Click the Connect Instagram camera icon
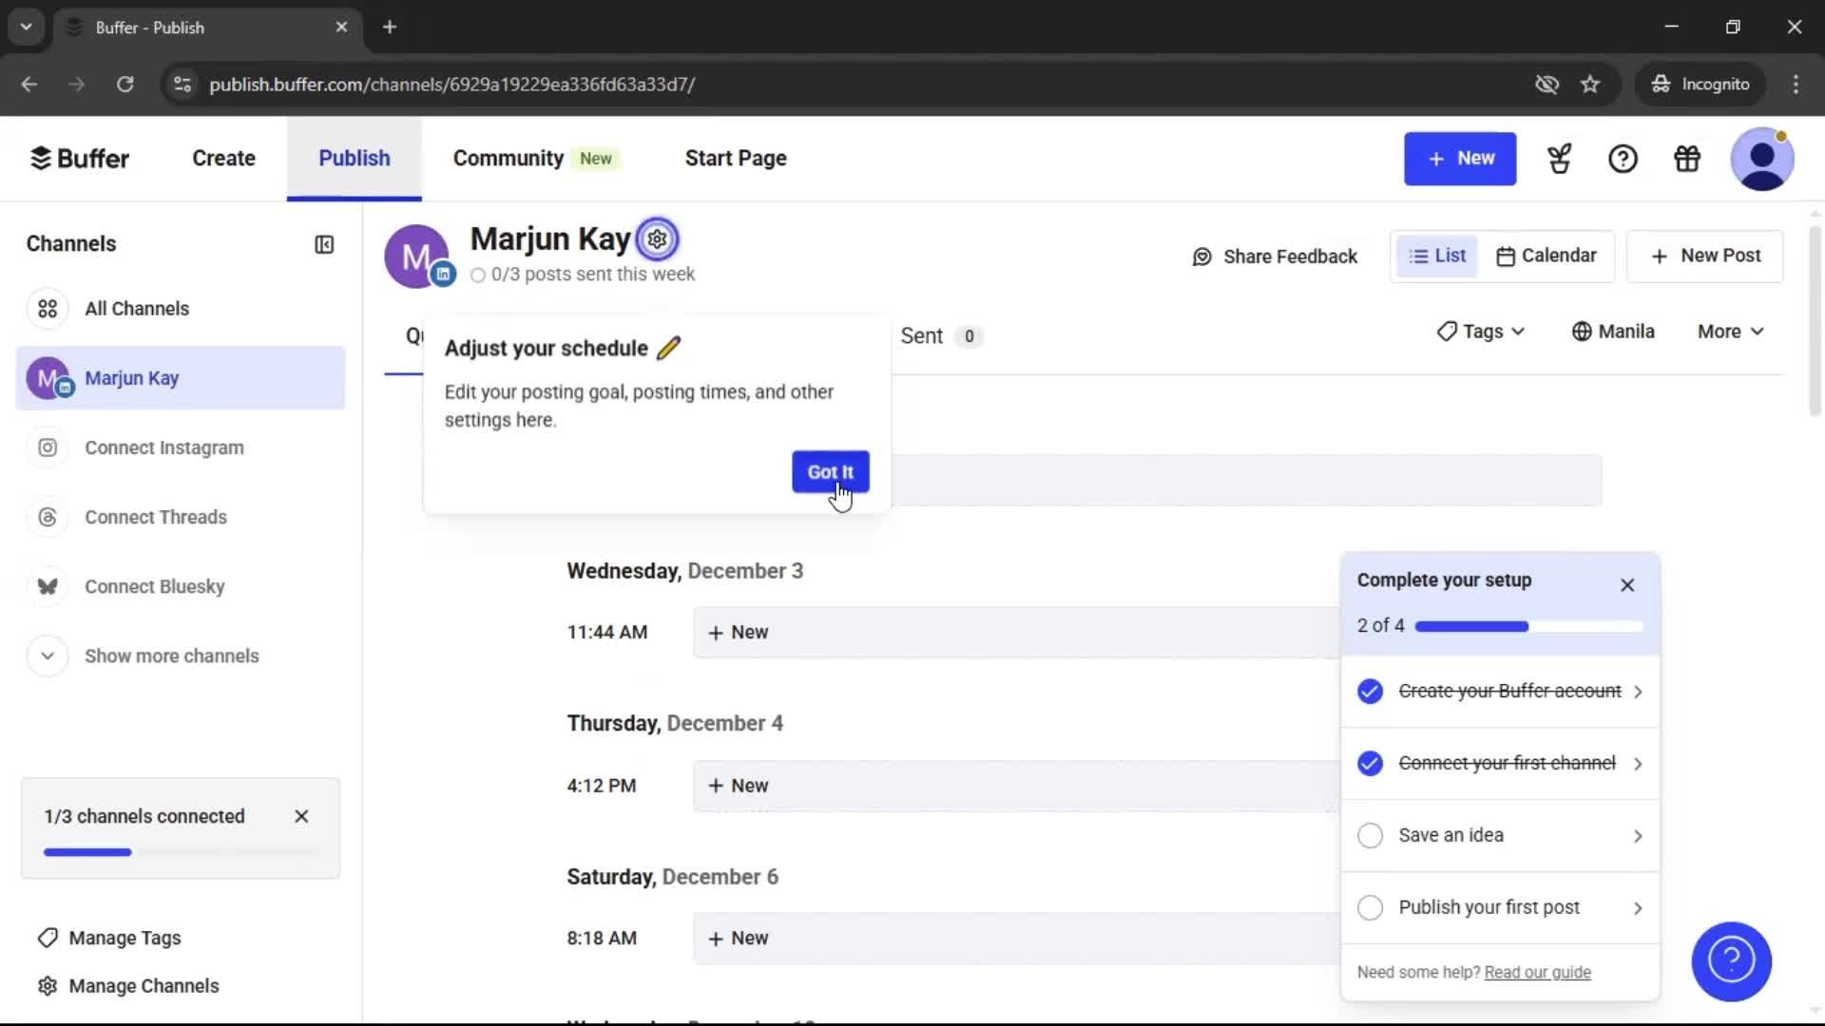Viewport: 1825px width, 1026px height. tap(47, 447)
